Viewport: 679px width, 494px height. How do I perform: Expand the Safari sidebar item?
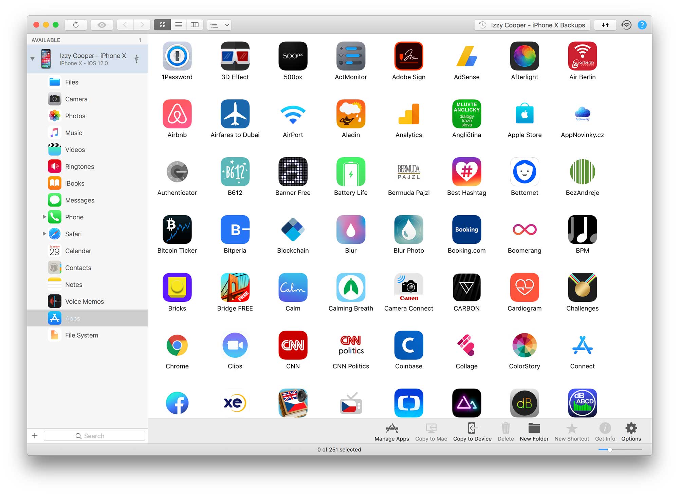pyautogui.click(x=44, y=234)
